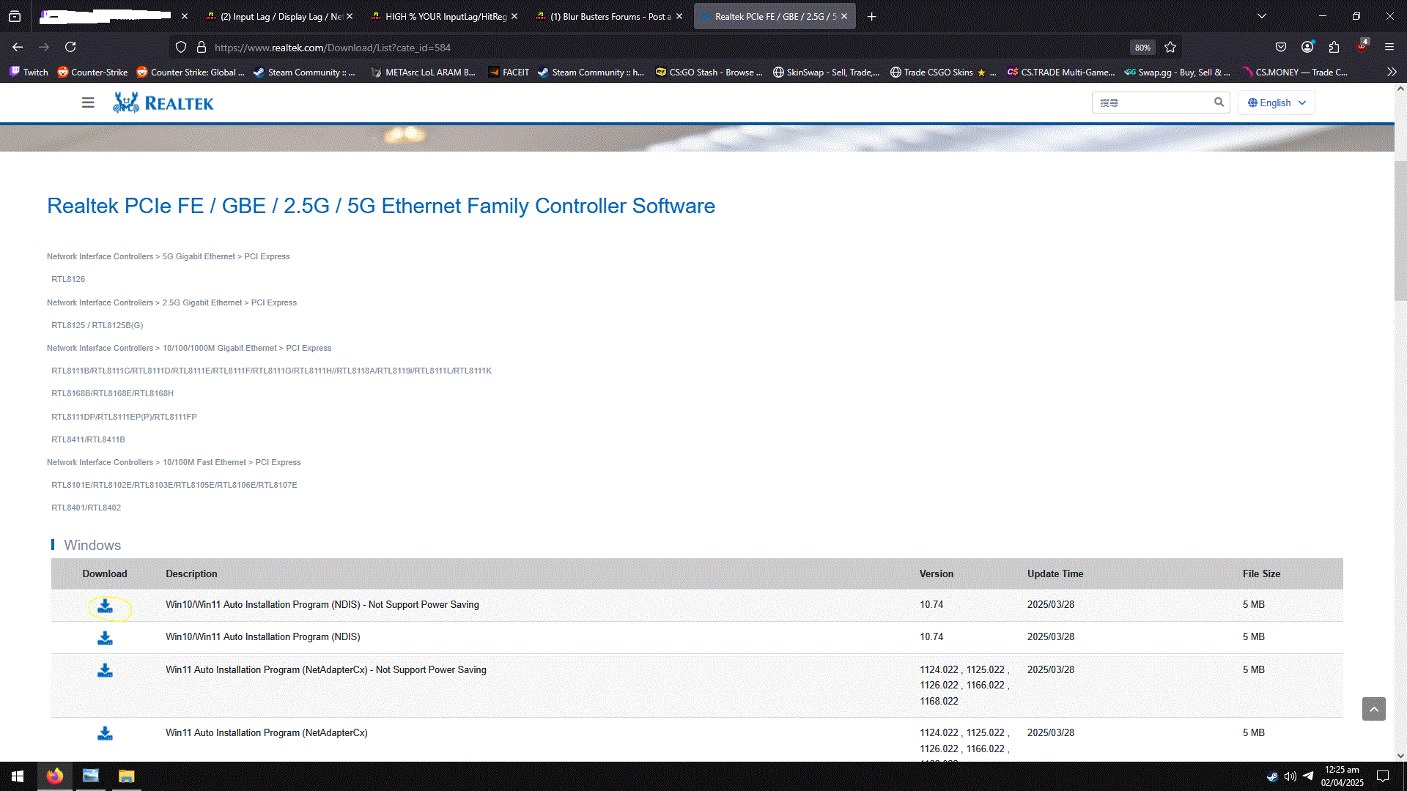
Task: Open RTL8125 / RTL8125B(G) link
Action: coord(97,325)
